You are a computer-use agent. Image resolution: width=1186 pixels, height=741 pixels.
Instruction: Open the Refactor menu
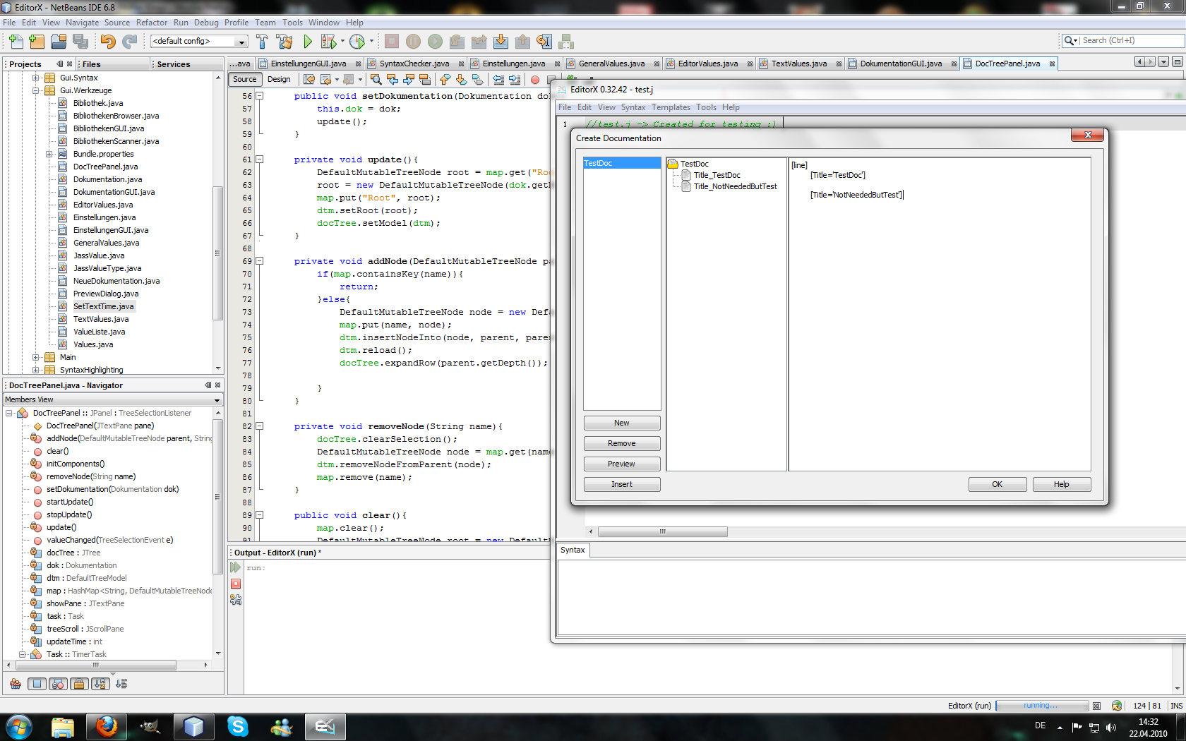point(152,23)
